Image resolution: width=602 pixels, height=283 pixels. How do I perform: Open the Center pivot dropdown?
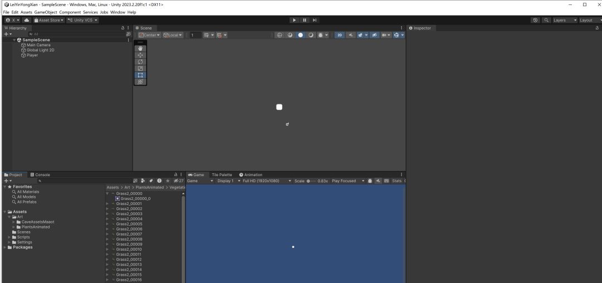click(x=149, y=35)
